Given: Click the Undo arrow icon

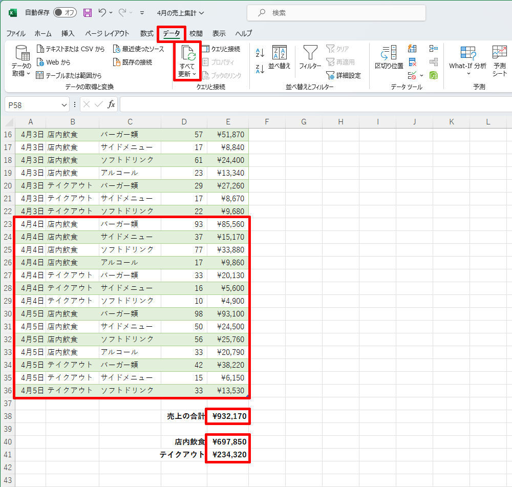Looking at the screenshot, I should point(102,12).
